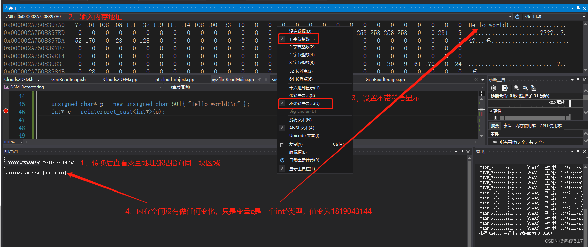Open the events tab in diagnostics
Viewport: 588px width, 247px height.
[507, 126]
